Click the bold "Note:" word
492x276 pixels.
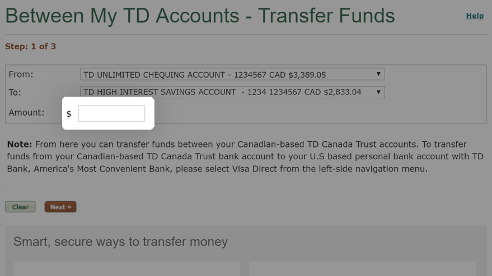(20, 144)
